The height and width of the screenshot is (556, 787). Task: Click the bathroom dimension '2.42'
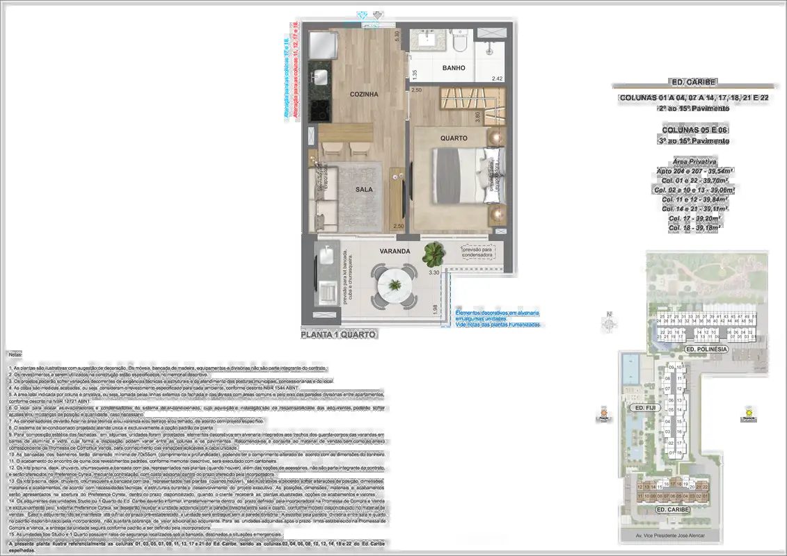pyautogui.click(x=497, y=79)
